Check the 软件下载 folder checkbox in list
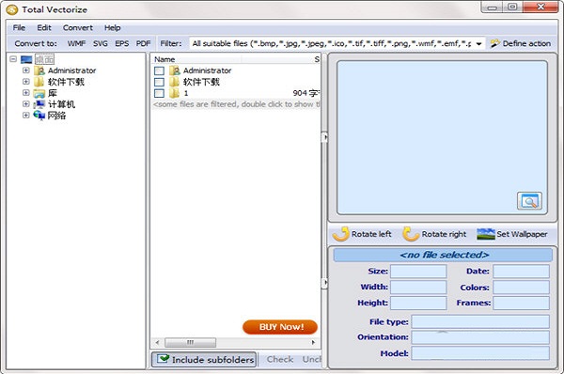Image resolution: width=564 pixels, height=374 pixels. coord(159,82)
